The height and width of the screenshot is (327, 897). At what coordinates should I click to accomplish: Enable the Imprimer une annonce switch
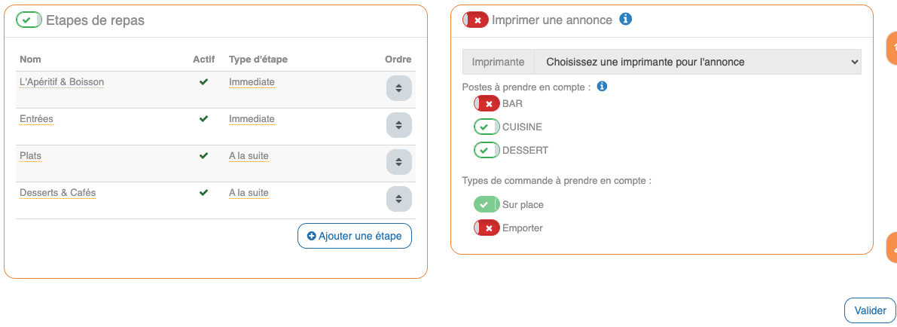point(475,20)
